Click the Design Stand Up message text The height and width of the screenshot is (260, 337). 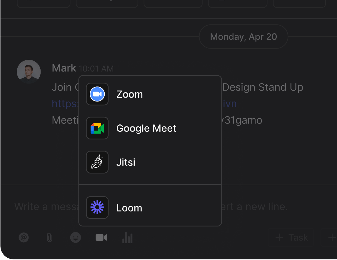(x=263, y=87)
